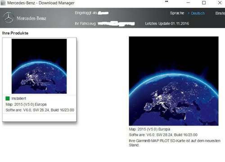This screenshot has width=225, height=162.
Task: Click Installiert status text in product card
Action: click(18, 98)
